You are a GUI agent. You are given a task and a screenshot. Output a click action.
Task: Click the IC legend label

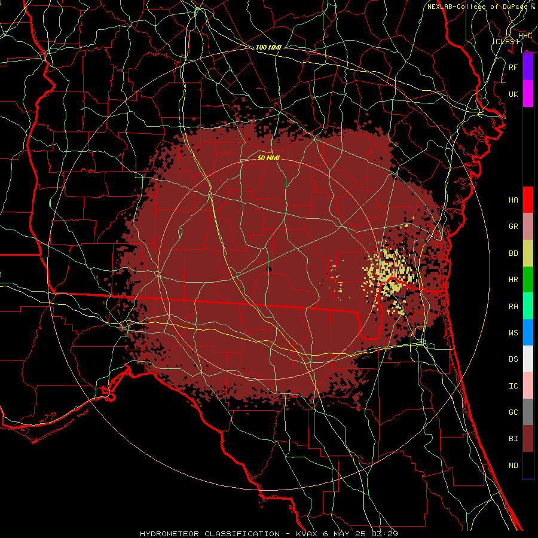pos(513,386)
